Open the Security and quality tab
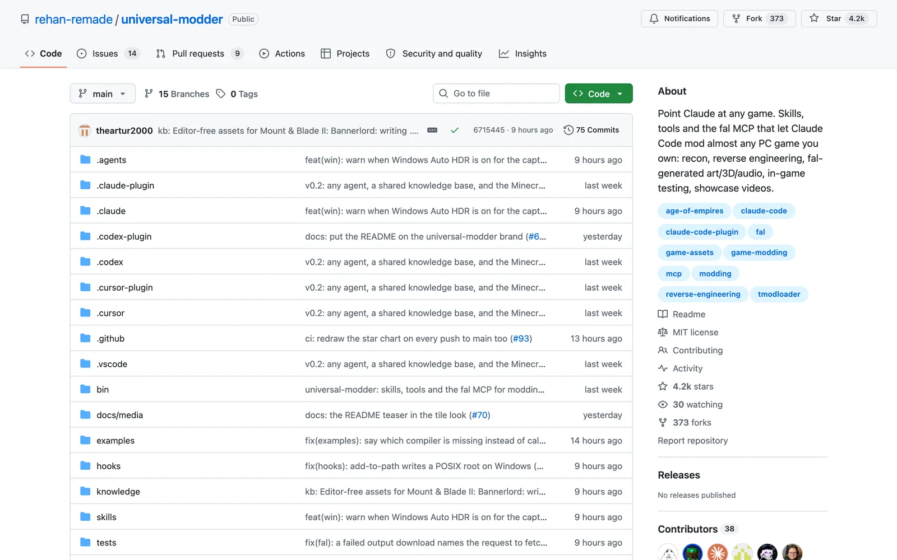The height and width of the screenshot is (560, 897). tap(434, 54)
